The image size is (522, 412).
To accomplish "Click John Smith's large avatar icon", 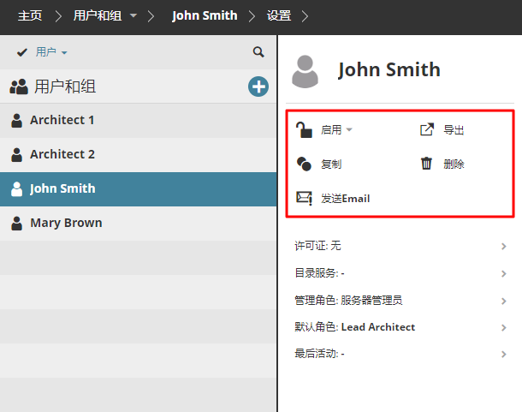I will click(305, 71).
